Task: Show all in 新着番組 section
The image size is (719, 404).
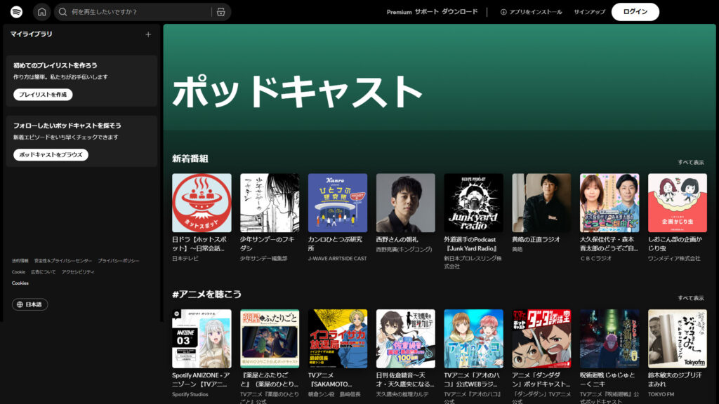Action: click(691, 162)
